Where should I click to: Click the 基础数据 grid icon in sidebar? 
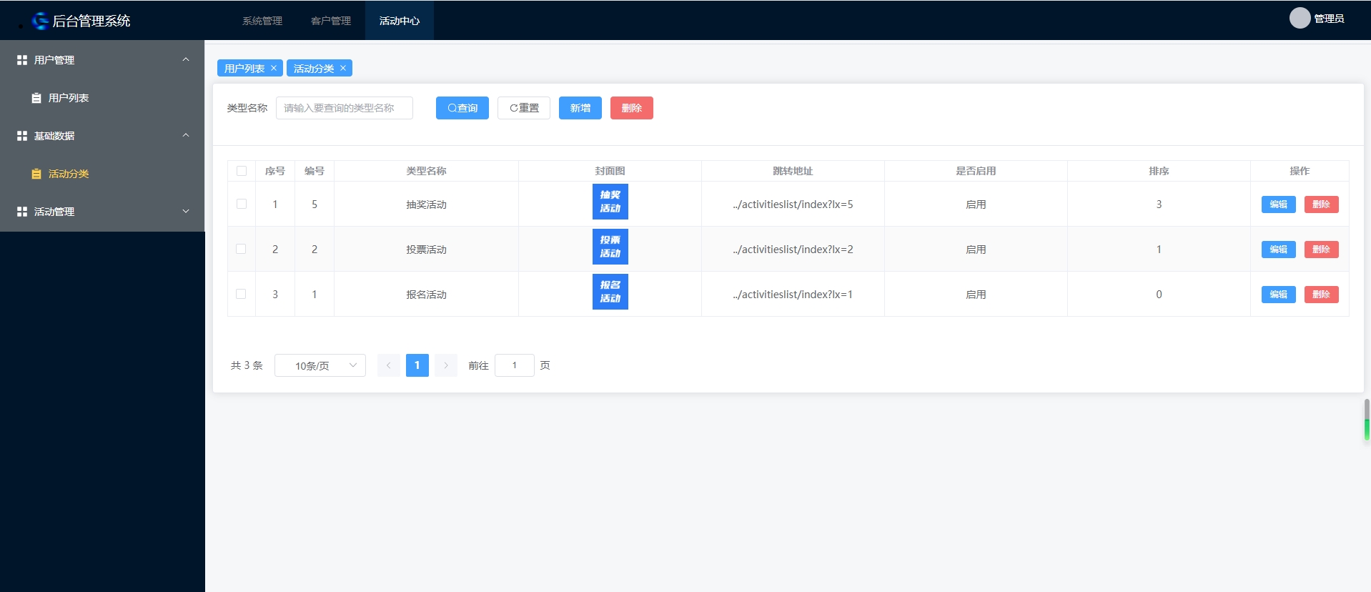(22, 136)
